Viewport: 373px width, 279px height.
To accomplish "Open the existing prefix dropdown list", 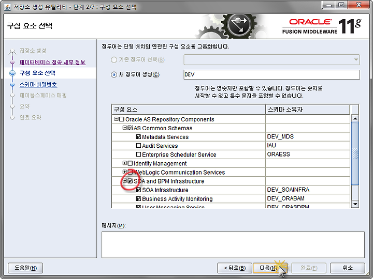I will tap(356, 60).
